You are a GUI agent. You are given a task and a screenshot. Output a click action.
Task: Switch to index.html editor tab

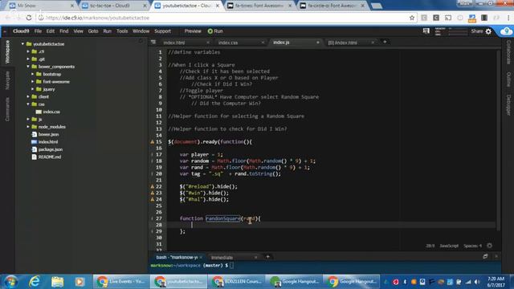coord(174,43)
